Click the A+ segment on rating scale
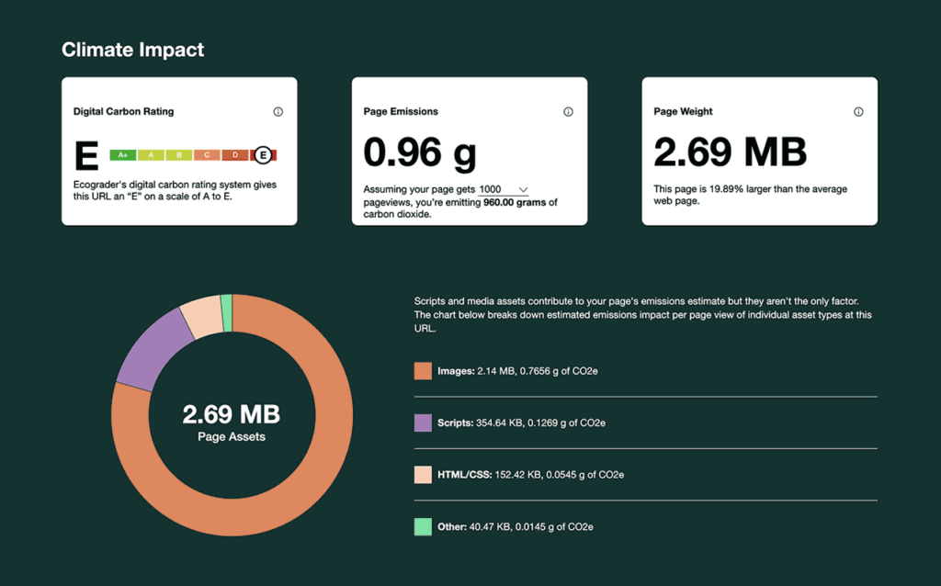This screenshot has height=586, width=941. tap(123, 155)
